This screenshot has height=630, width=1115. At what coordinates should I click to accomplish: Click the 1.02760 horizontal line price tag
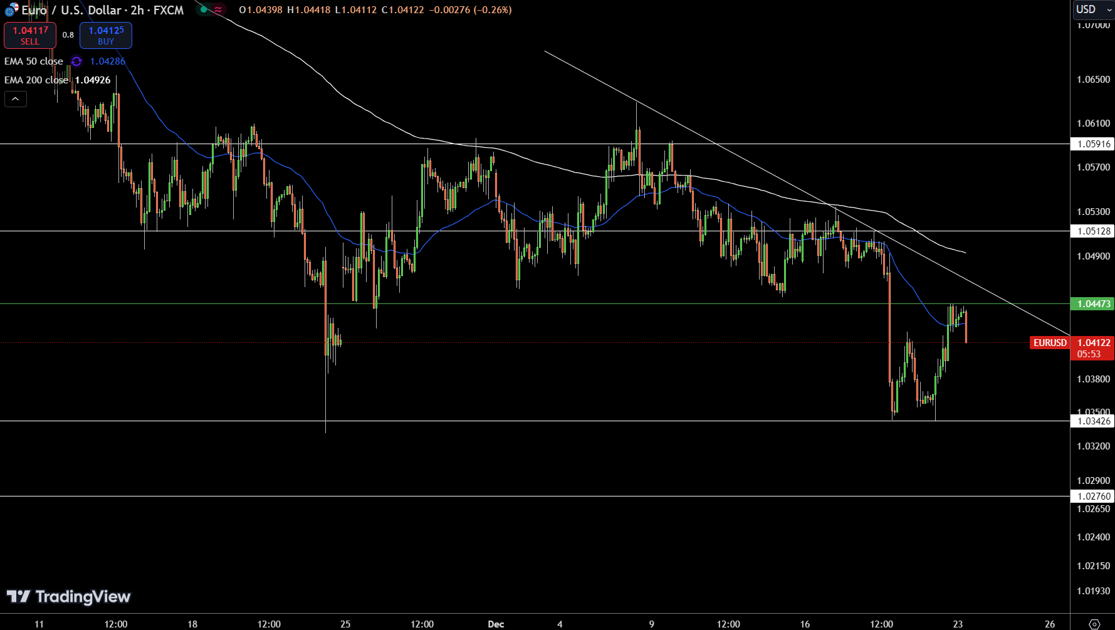(x=1092, y=496)
